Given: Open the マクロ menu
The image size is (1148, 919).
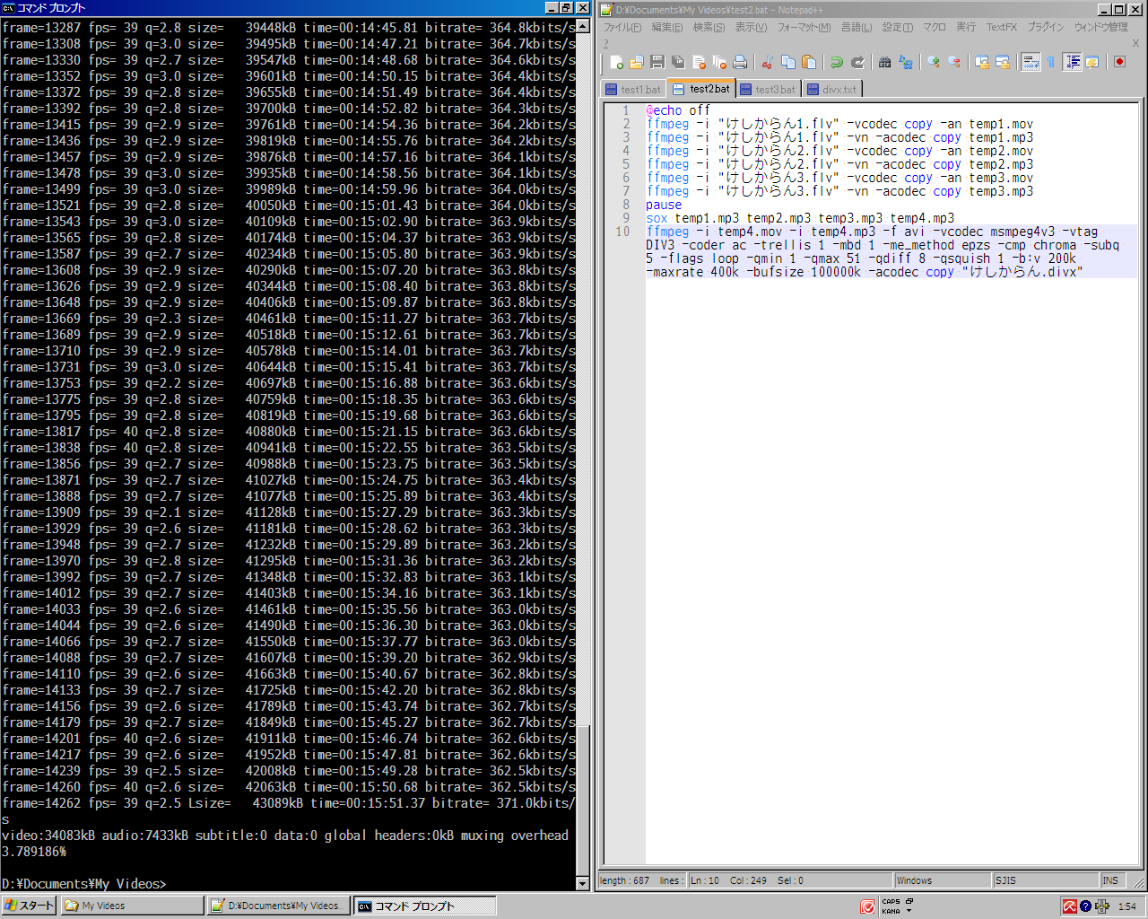Looking at the screenshot, I should point(935,27).
